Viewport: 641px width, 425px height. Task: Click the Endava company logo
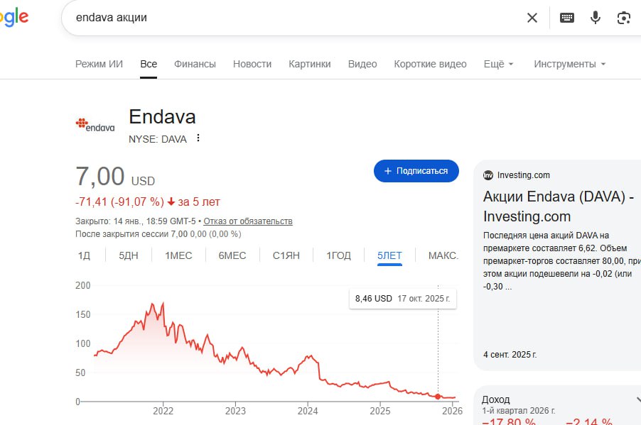[95, 125]
